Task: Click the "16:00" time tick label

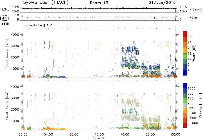Action: coord(125,135)
